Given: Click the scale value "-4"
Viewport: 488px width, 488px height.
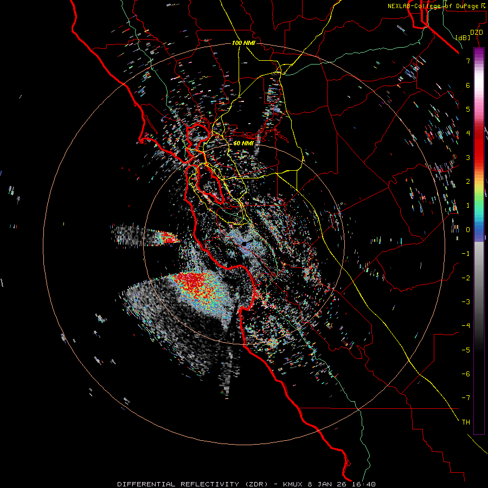Looking at the screenshot, I should point(466,326).
